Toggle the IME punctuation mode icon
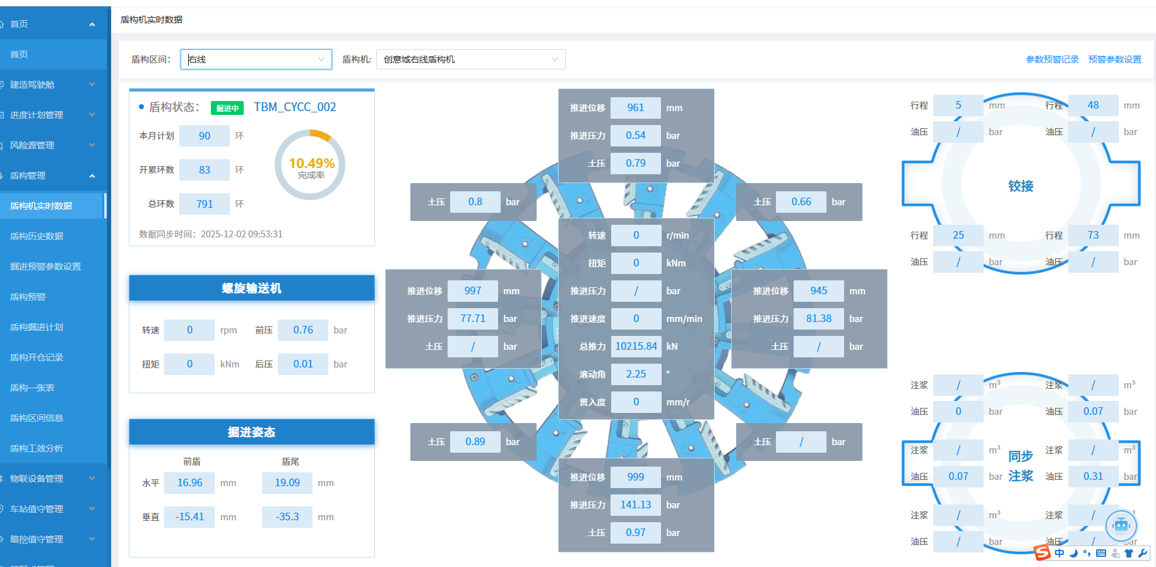The height and width of the screenshot is (567, 1156). [1087, 553]
